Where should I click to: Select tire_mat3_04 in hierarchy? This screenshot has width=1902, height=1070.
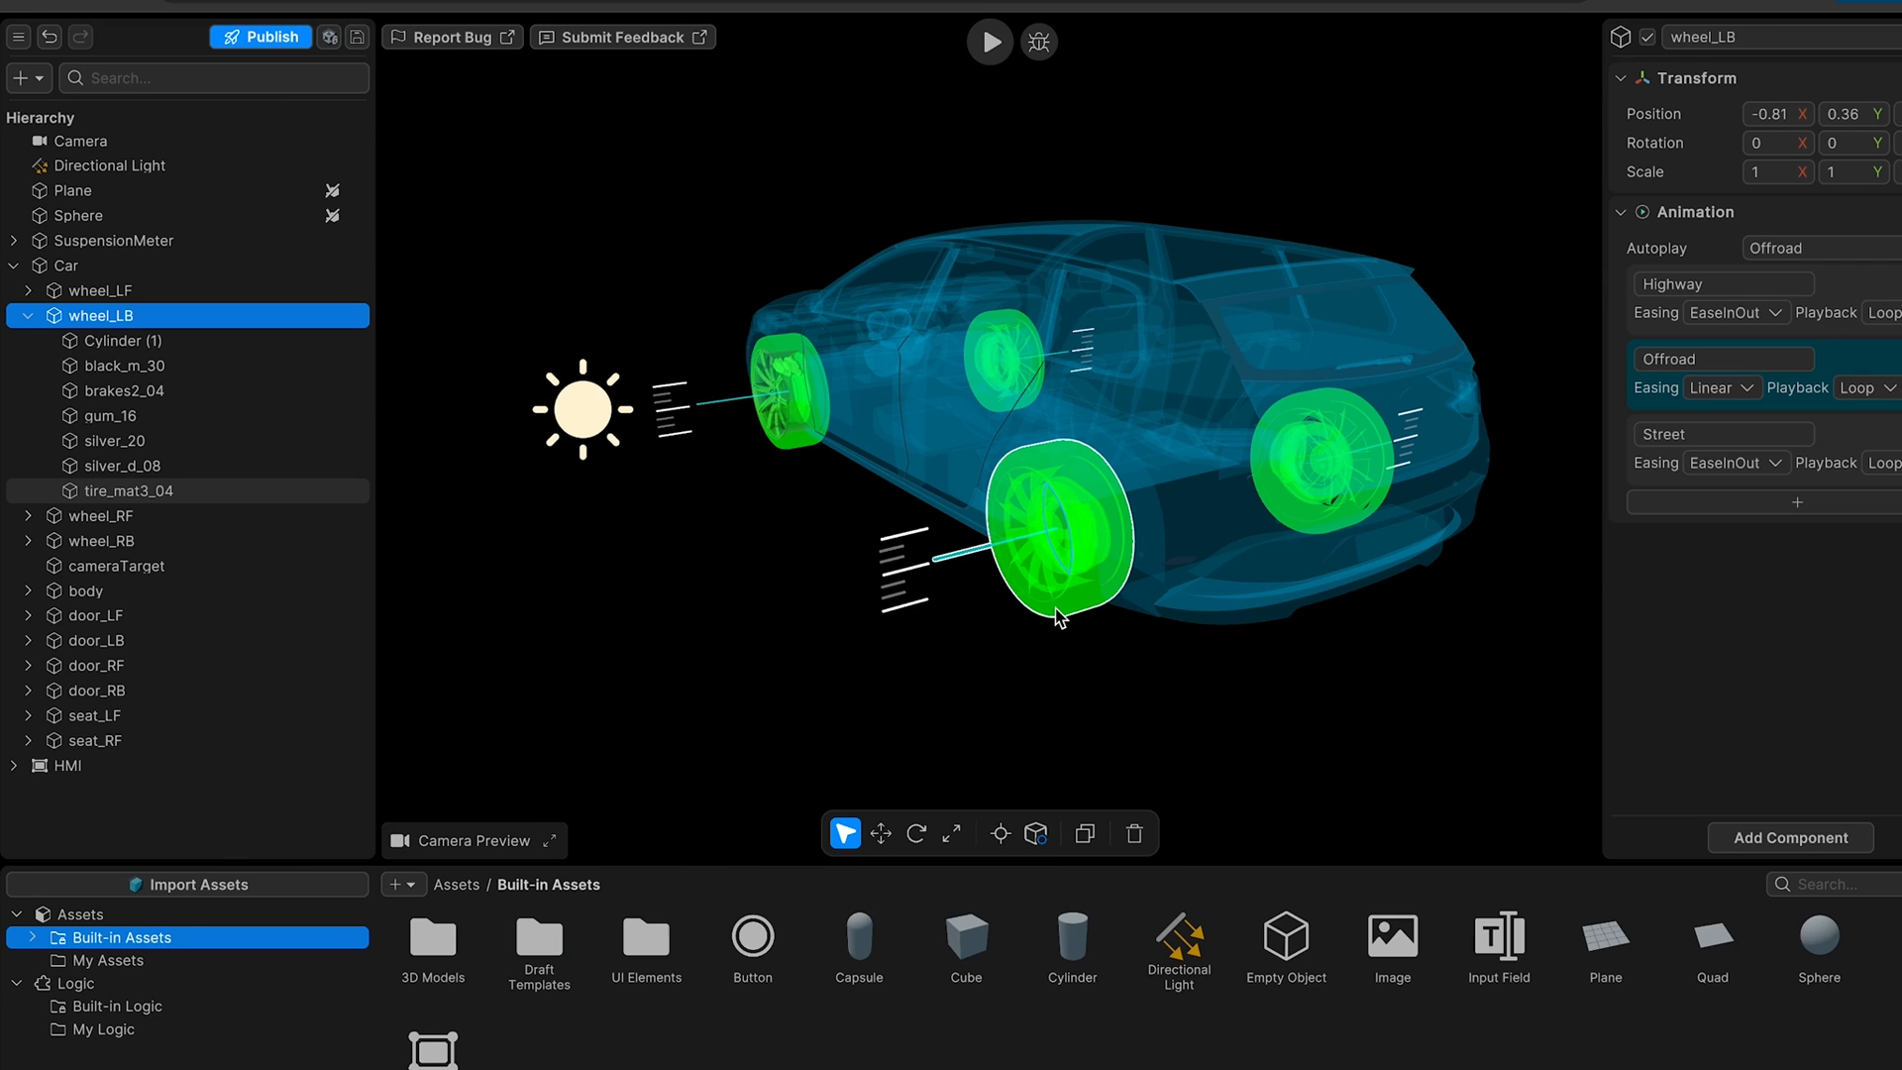(x=129, y=491)
